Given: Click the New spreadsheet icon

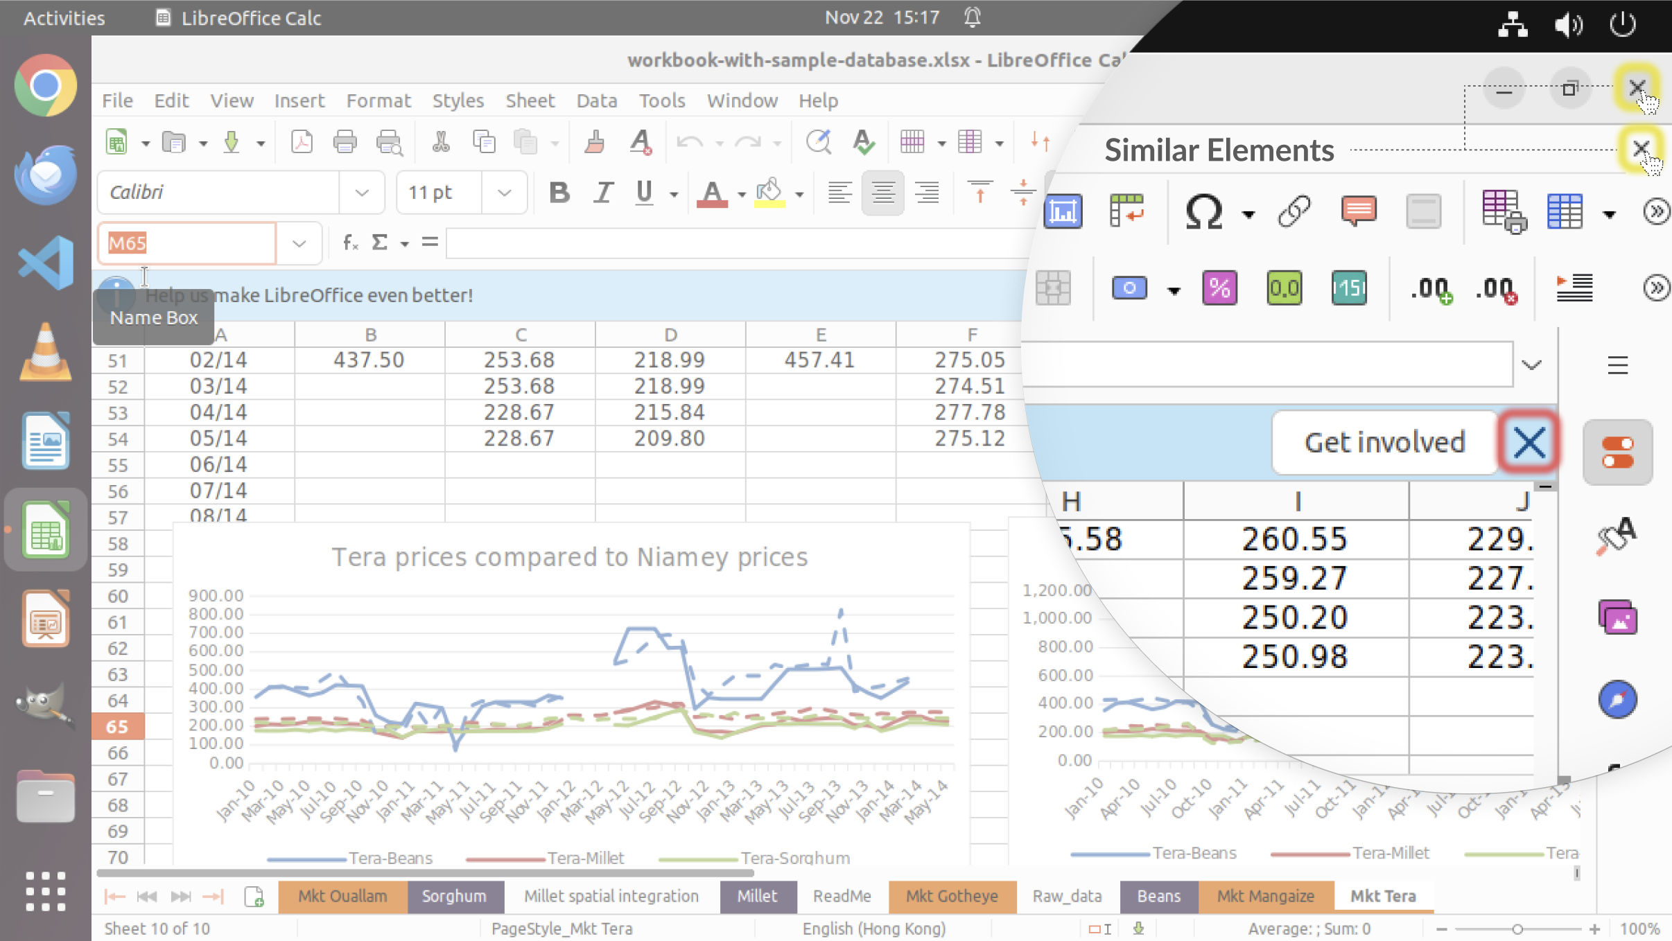Looking at the screenshot, I should pyautogui.click(x=116, y=142).
